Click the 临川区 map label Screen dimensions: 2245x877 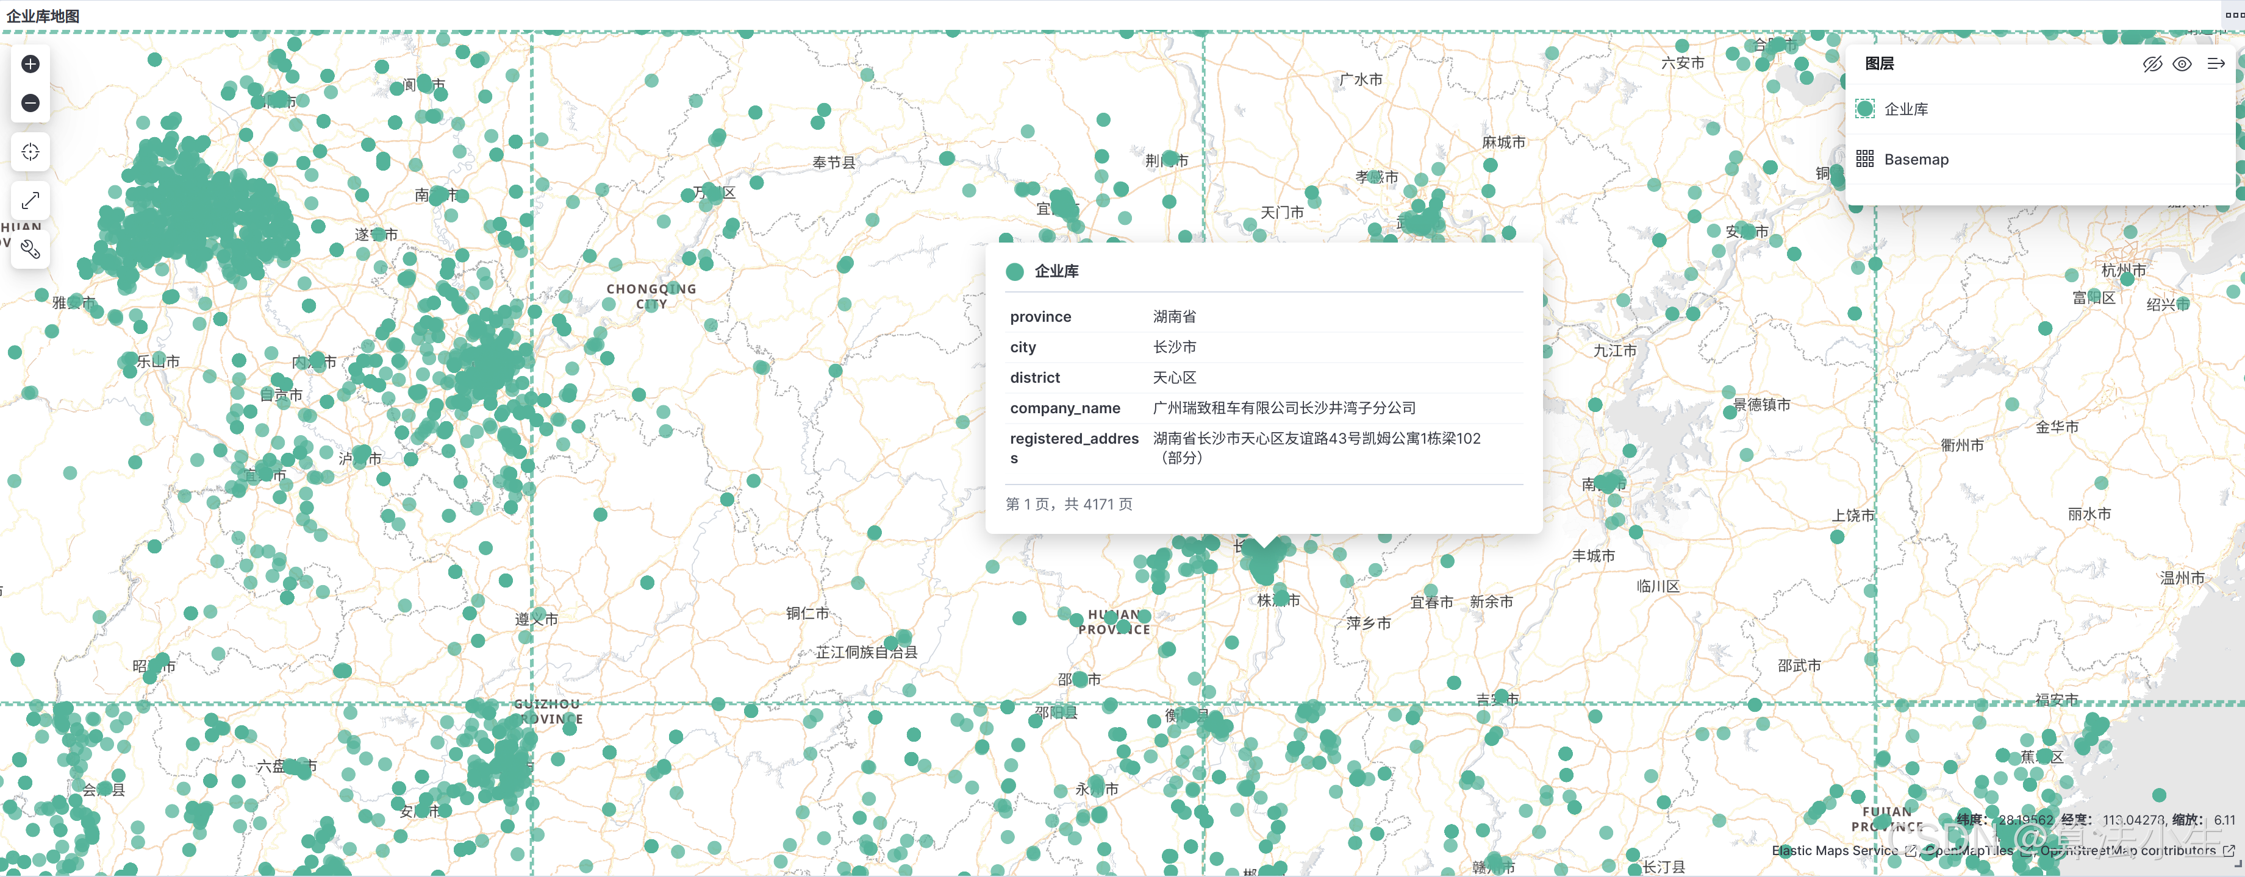pyautogui.click(x=1658, y=586)
